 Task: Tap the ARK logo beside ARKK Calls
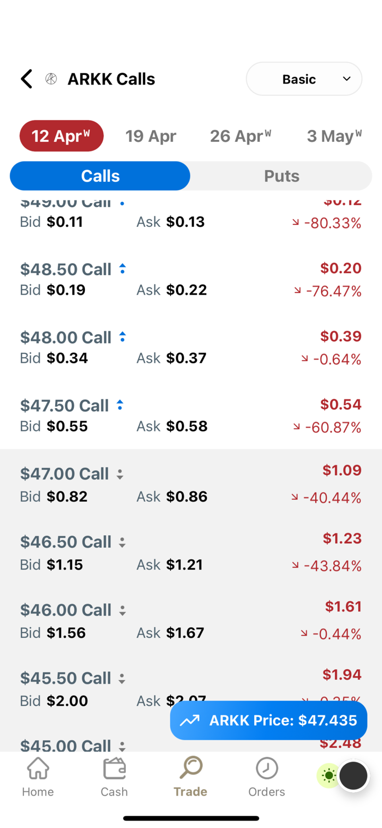click(51, 79)
